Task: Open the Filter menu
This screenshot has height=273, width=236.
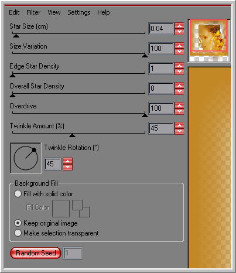Action: (x=33, y=12)
